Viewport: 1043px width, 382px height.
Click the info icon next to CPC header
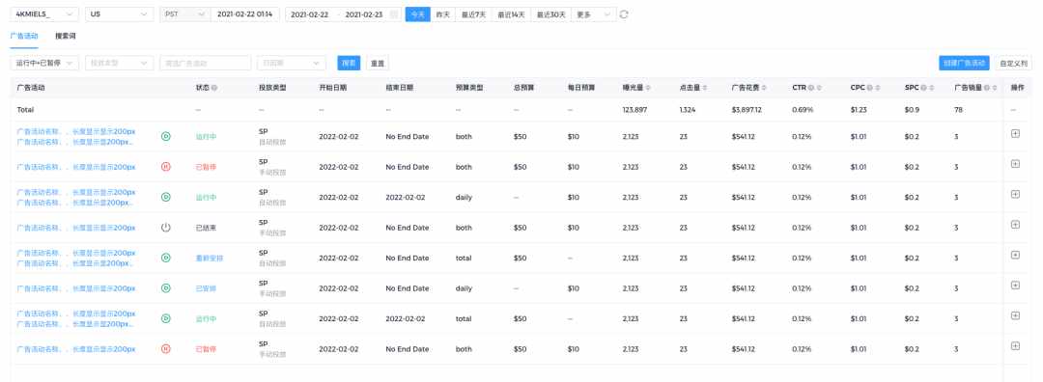869,88
